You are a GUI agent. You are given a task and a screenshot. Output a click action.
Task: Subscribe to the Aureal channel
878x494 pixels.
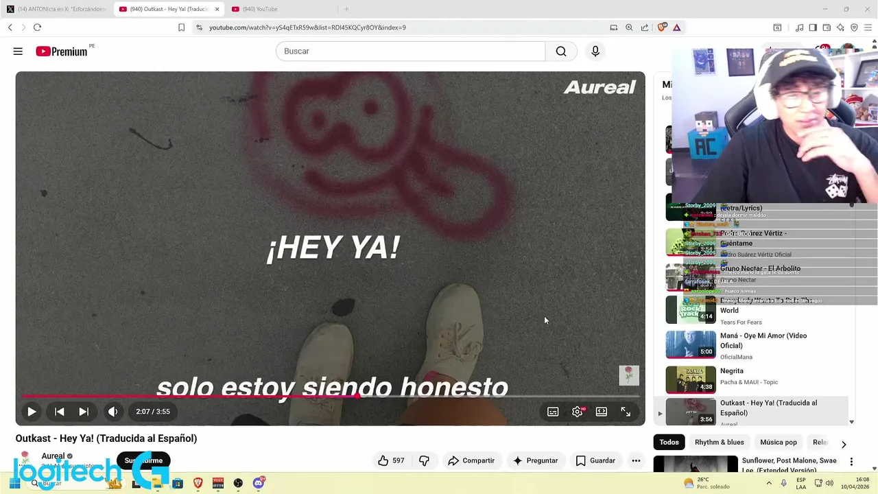click(143, 460)
